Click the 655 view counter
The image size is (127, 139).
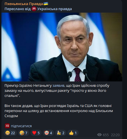(106, 135)
